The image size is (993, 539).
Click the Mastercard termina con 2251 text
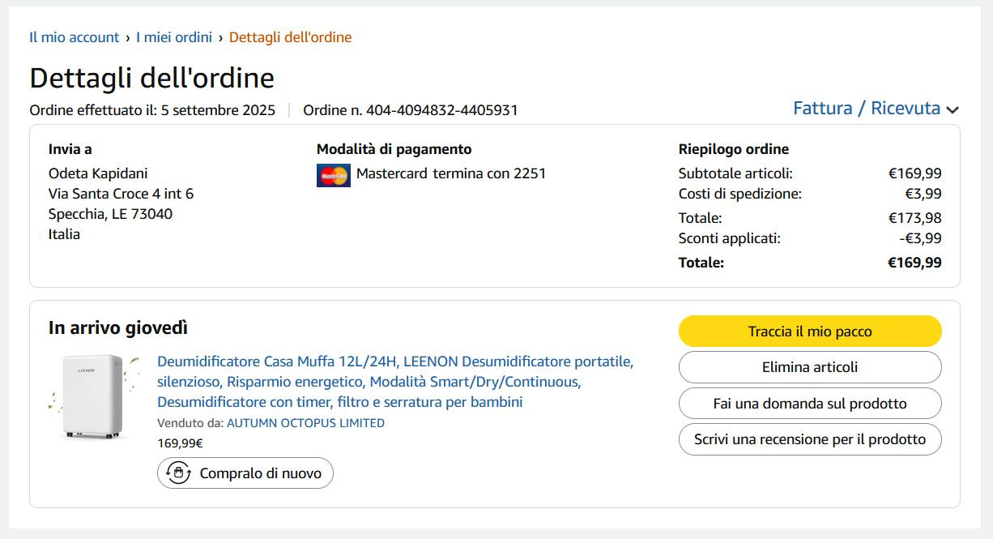tap(450, 173)
